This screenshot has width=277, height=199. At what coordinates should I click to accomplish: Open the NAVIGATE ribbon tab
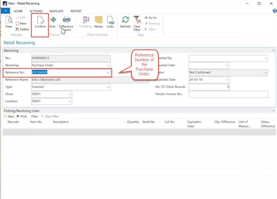tap(57, 11)
